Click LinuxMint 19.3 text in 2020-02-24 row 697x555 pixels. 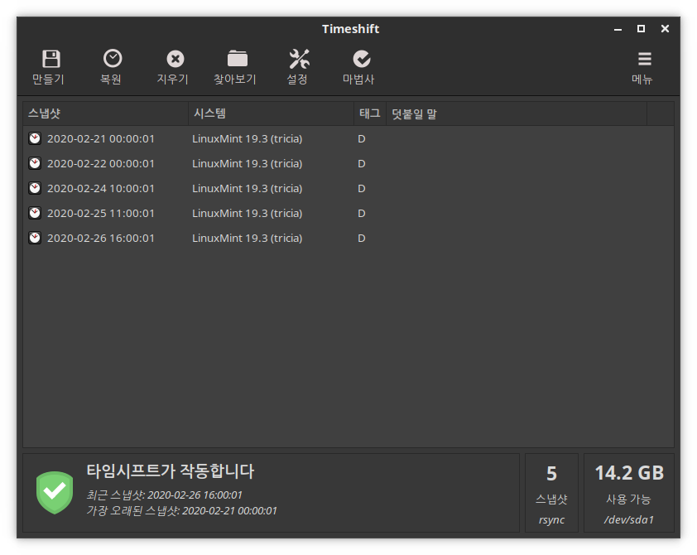pyautogui.click(x=248, y=189)
